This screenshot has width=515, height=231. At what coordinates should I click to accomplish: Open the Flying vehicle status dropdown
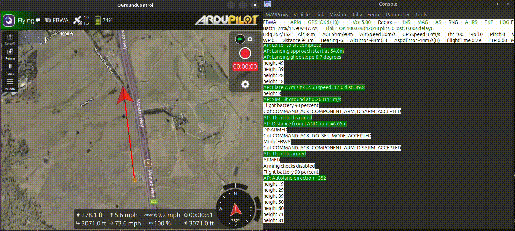(x=25, y=20)
